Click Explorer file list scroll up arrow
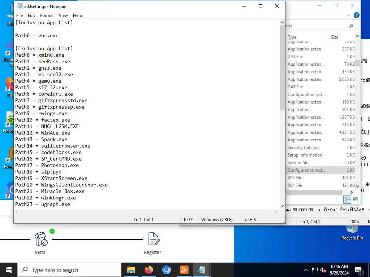The image size is (370, 277). 357,36
